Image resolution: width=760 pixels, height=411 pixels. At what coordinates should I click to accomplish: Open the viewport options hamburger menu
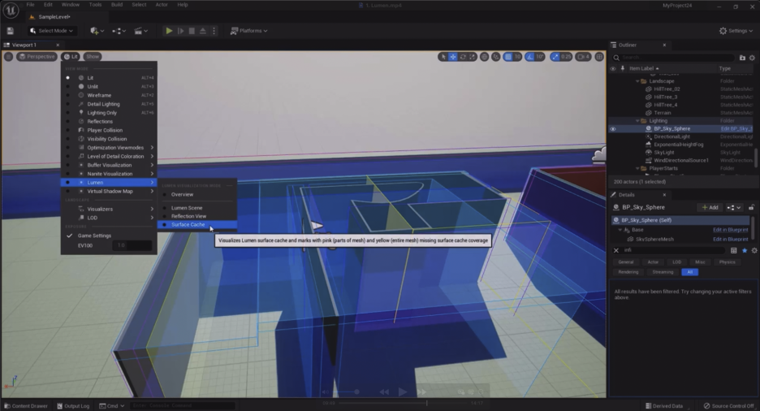(x=8, y=57)
